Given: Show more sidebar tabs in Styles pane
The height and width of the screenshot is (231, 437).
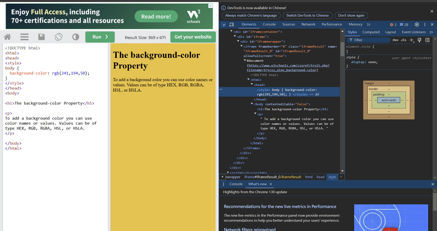Looking at the screenshot, I should 431,32.
